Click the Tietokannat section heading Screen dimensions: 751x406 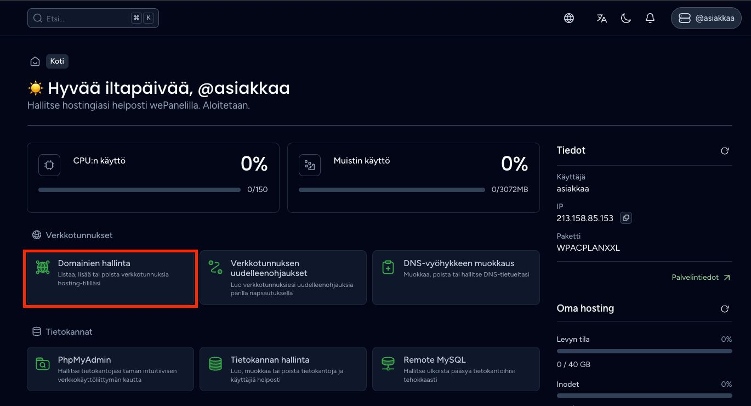pyautogui.click(x=69, y=332)
